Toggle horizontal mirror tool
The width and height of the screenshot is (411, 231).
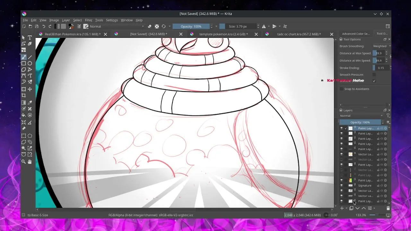click(x=264, y=26)
